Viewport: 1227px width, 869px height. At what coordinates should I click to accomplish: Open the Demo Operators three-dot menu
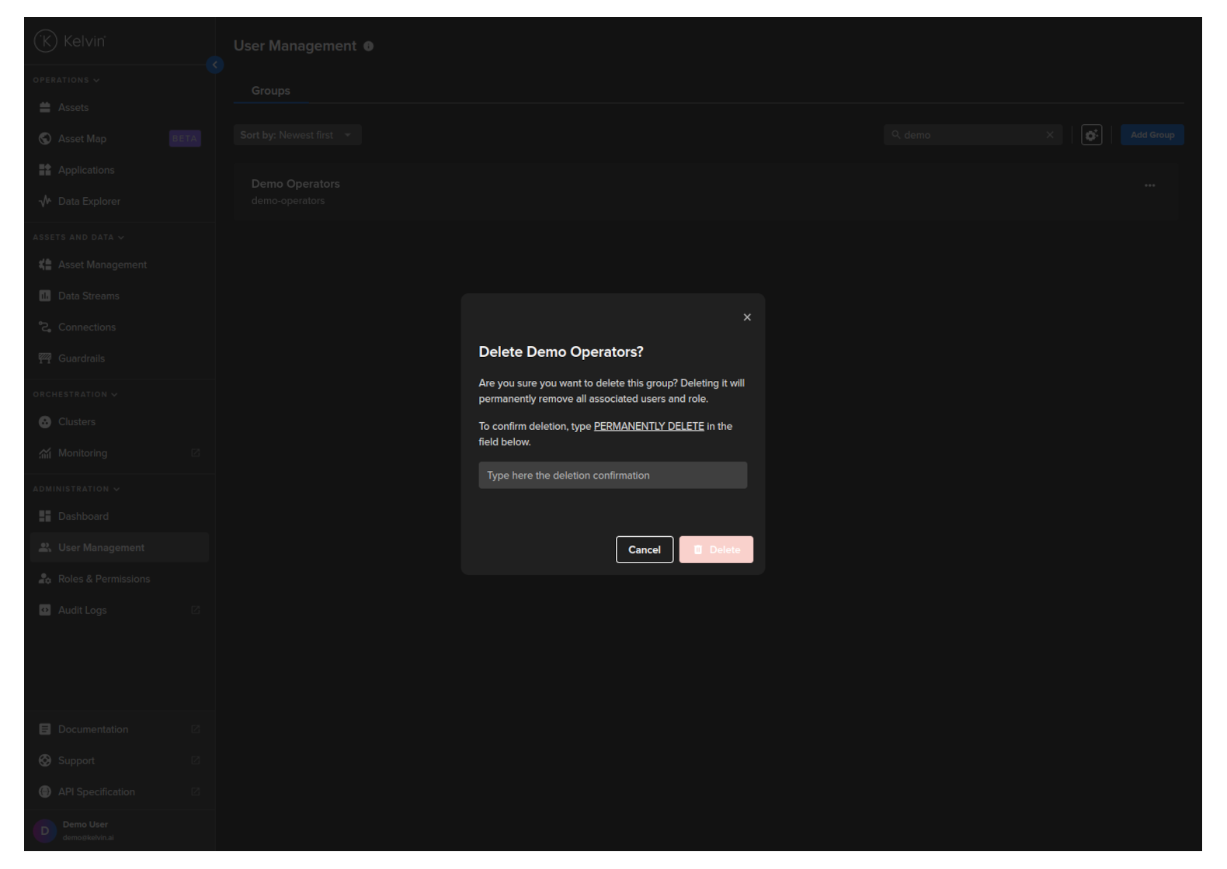[1149, 185]
